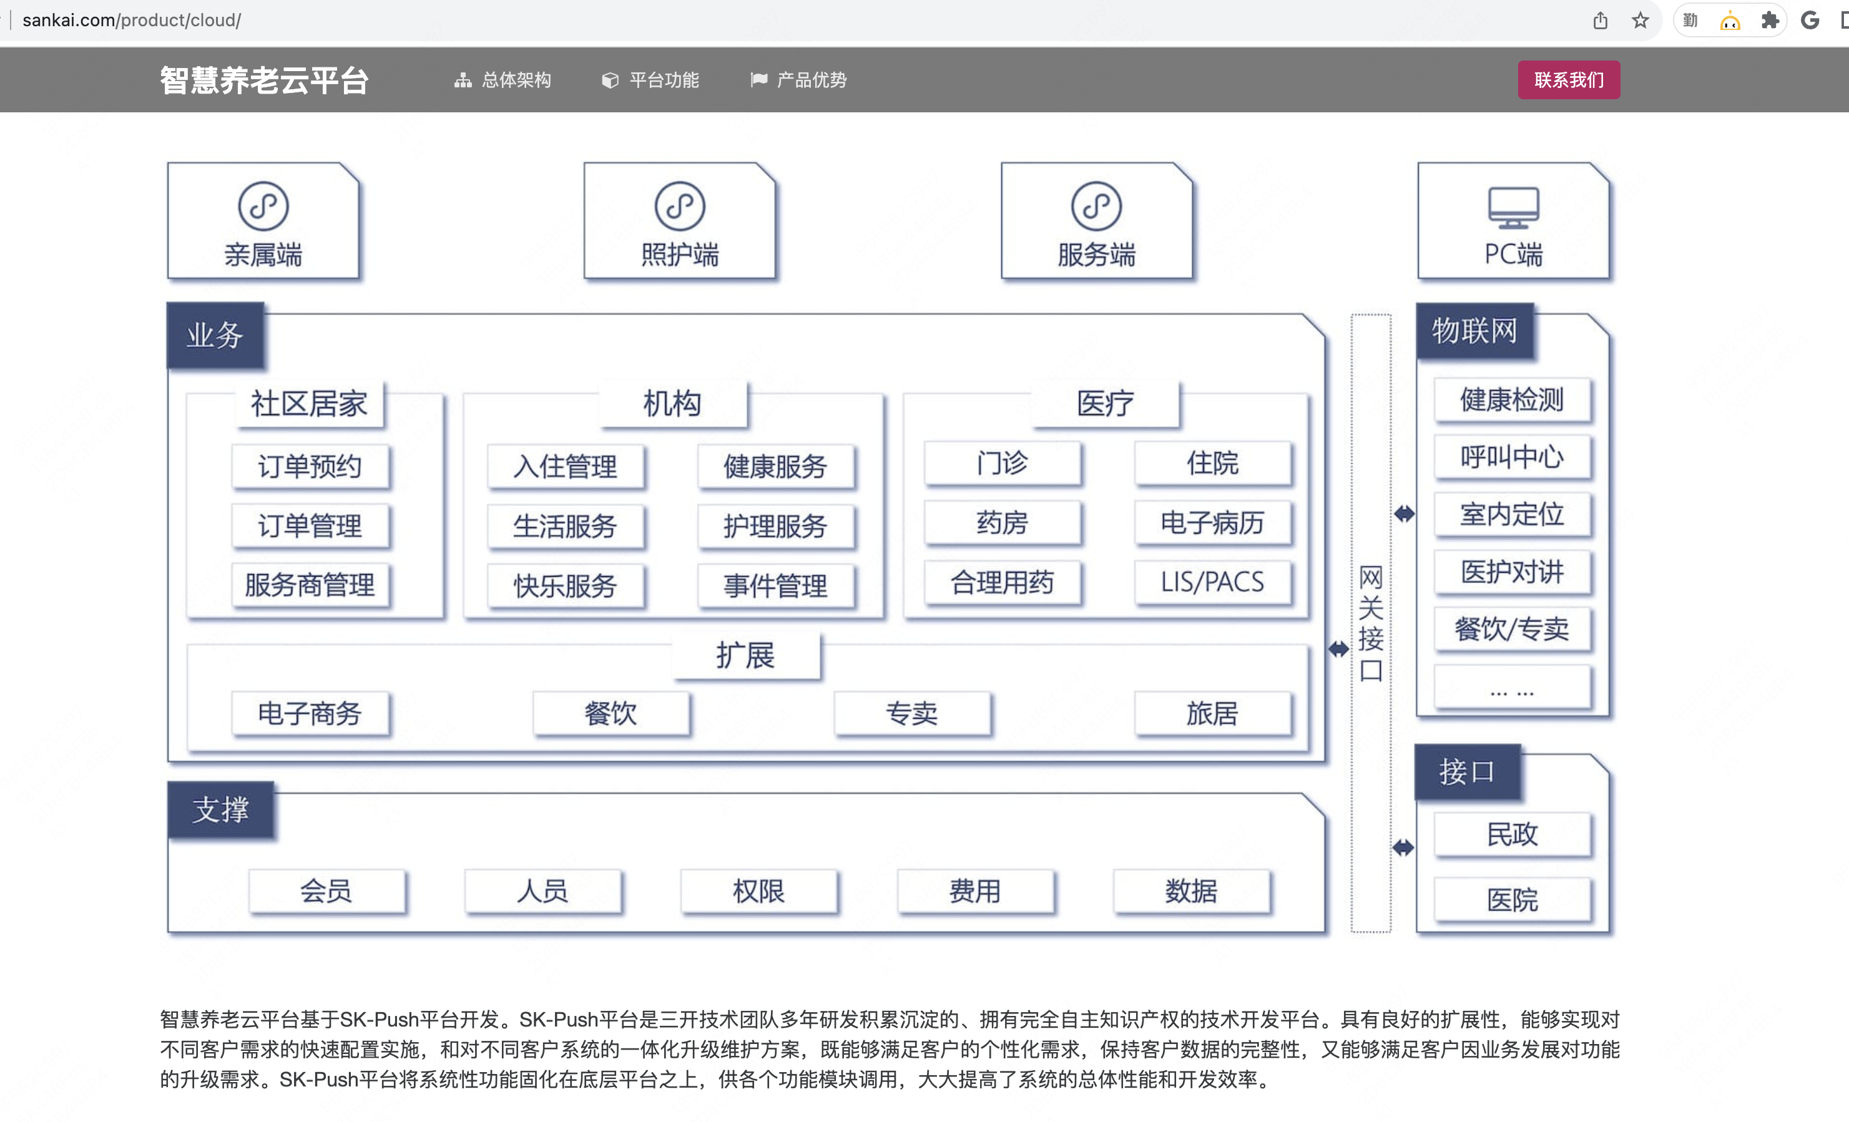Click the 服务端 label

1096,255
